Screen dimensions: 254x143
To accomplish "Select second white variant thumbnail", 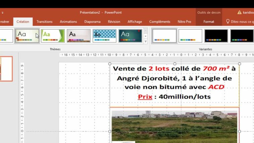I will (190, 36).
